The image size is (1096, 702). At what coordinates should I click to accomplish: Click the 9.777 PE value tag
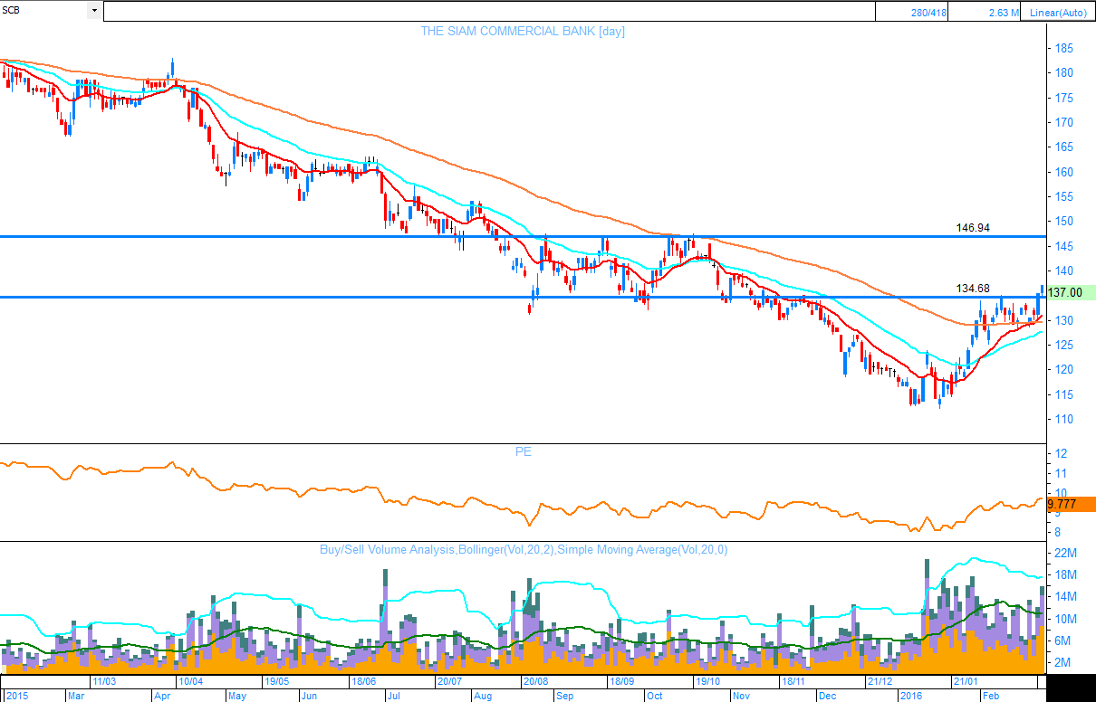click(x=1070, y=504)
